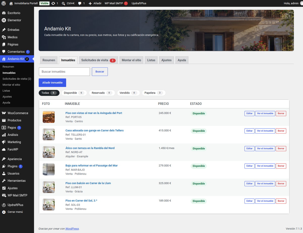303x233 pixels.
Task: Filter by Vendido status
Action: click(x=128, y=93)
